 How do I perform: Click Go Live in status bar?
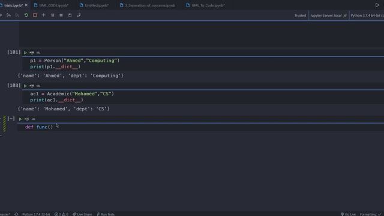[348, 214]
